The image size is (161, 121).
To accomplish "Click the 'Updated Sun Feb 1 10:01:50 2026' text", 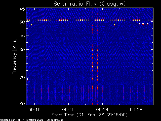I will click(x=22, y=120).
